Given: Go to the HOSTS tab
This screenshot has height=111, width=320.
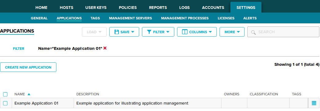Looking at the screenshot, I should point(67,8).
